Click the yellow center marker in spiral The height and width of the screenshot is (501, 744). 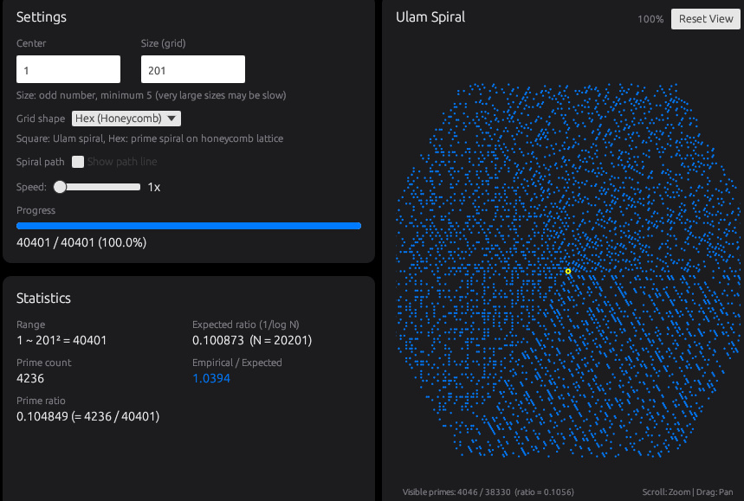coord(568,272)
